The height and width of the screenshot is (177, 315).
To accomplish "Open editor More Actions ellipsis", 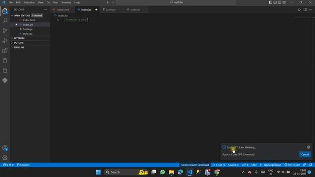I will (x=311, y=10).
